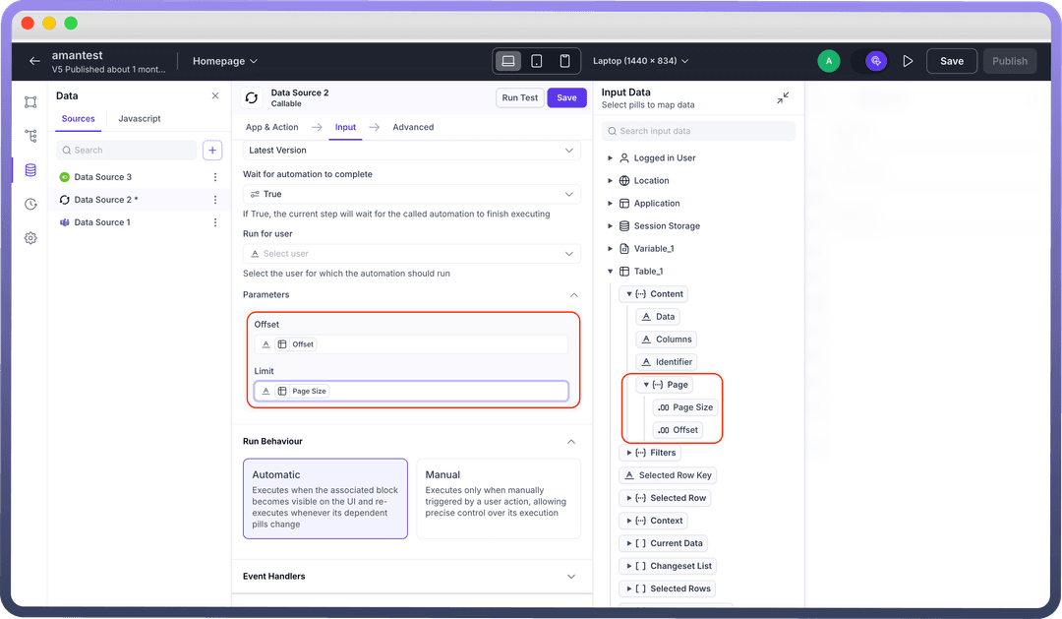Click the Search input data field
Viewport: 1062px width, 619px height.
pos(699,131)
